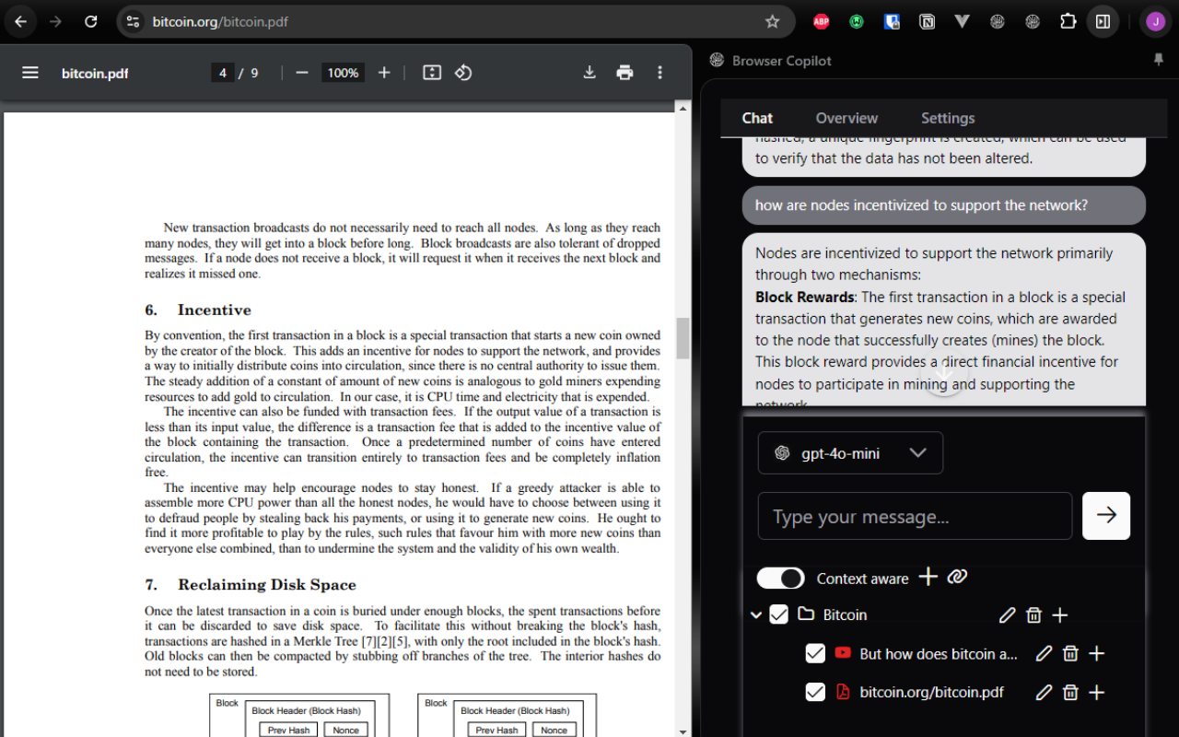Viewport: 1179px width, 737px height.
Task: Click the Notion extension icon
Action: (x=927, y=20)
